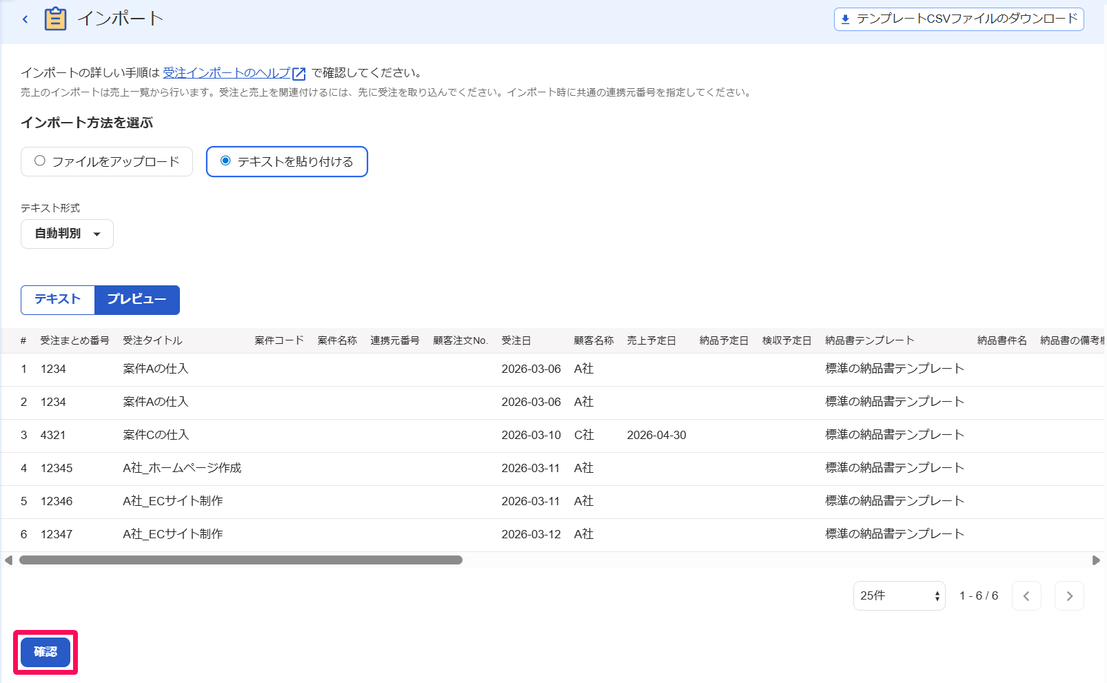Click the 検収予定日 column header
The height and width of the screenshot is (683, 1107).
pyautogui.click(x=786, y=340)
